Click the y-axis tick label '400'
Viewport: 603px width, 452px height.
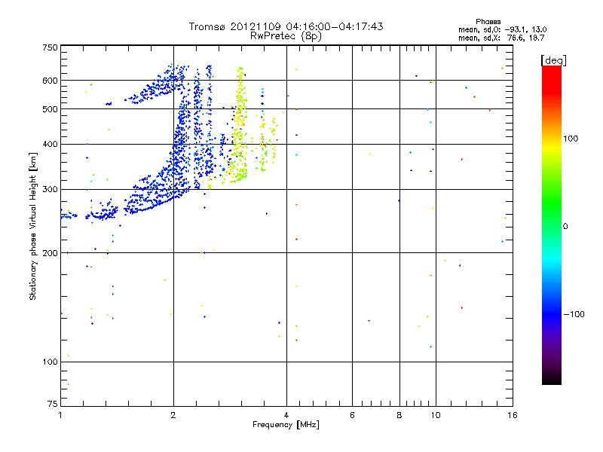[x=50, y=144]
